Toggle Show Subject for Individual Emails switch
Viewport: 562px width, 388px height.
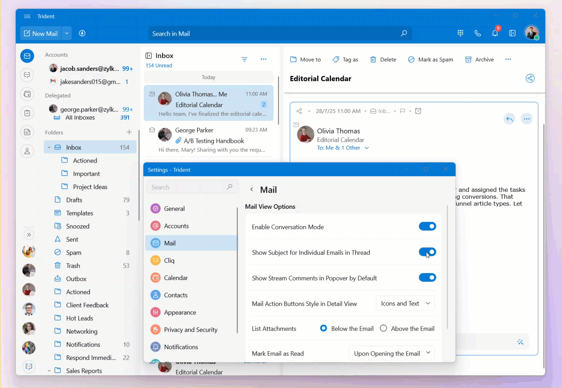tap(427, 252)
